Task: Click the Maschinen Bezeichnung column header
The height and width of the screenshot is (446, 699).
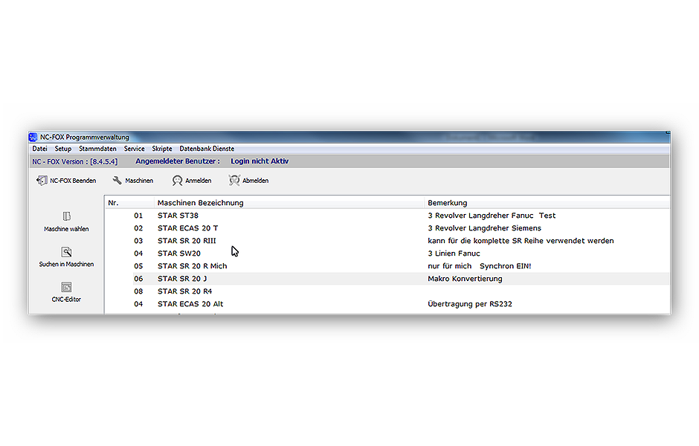Action: 199,202
